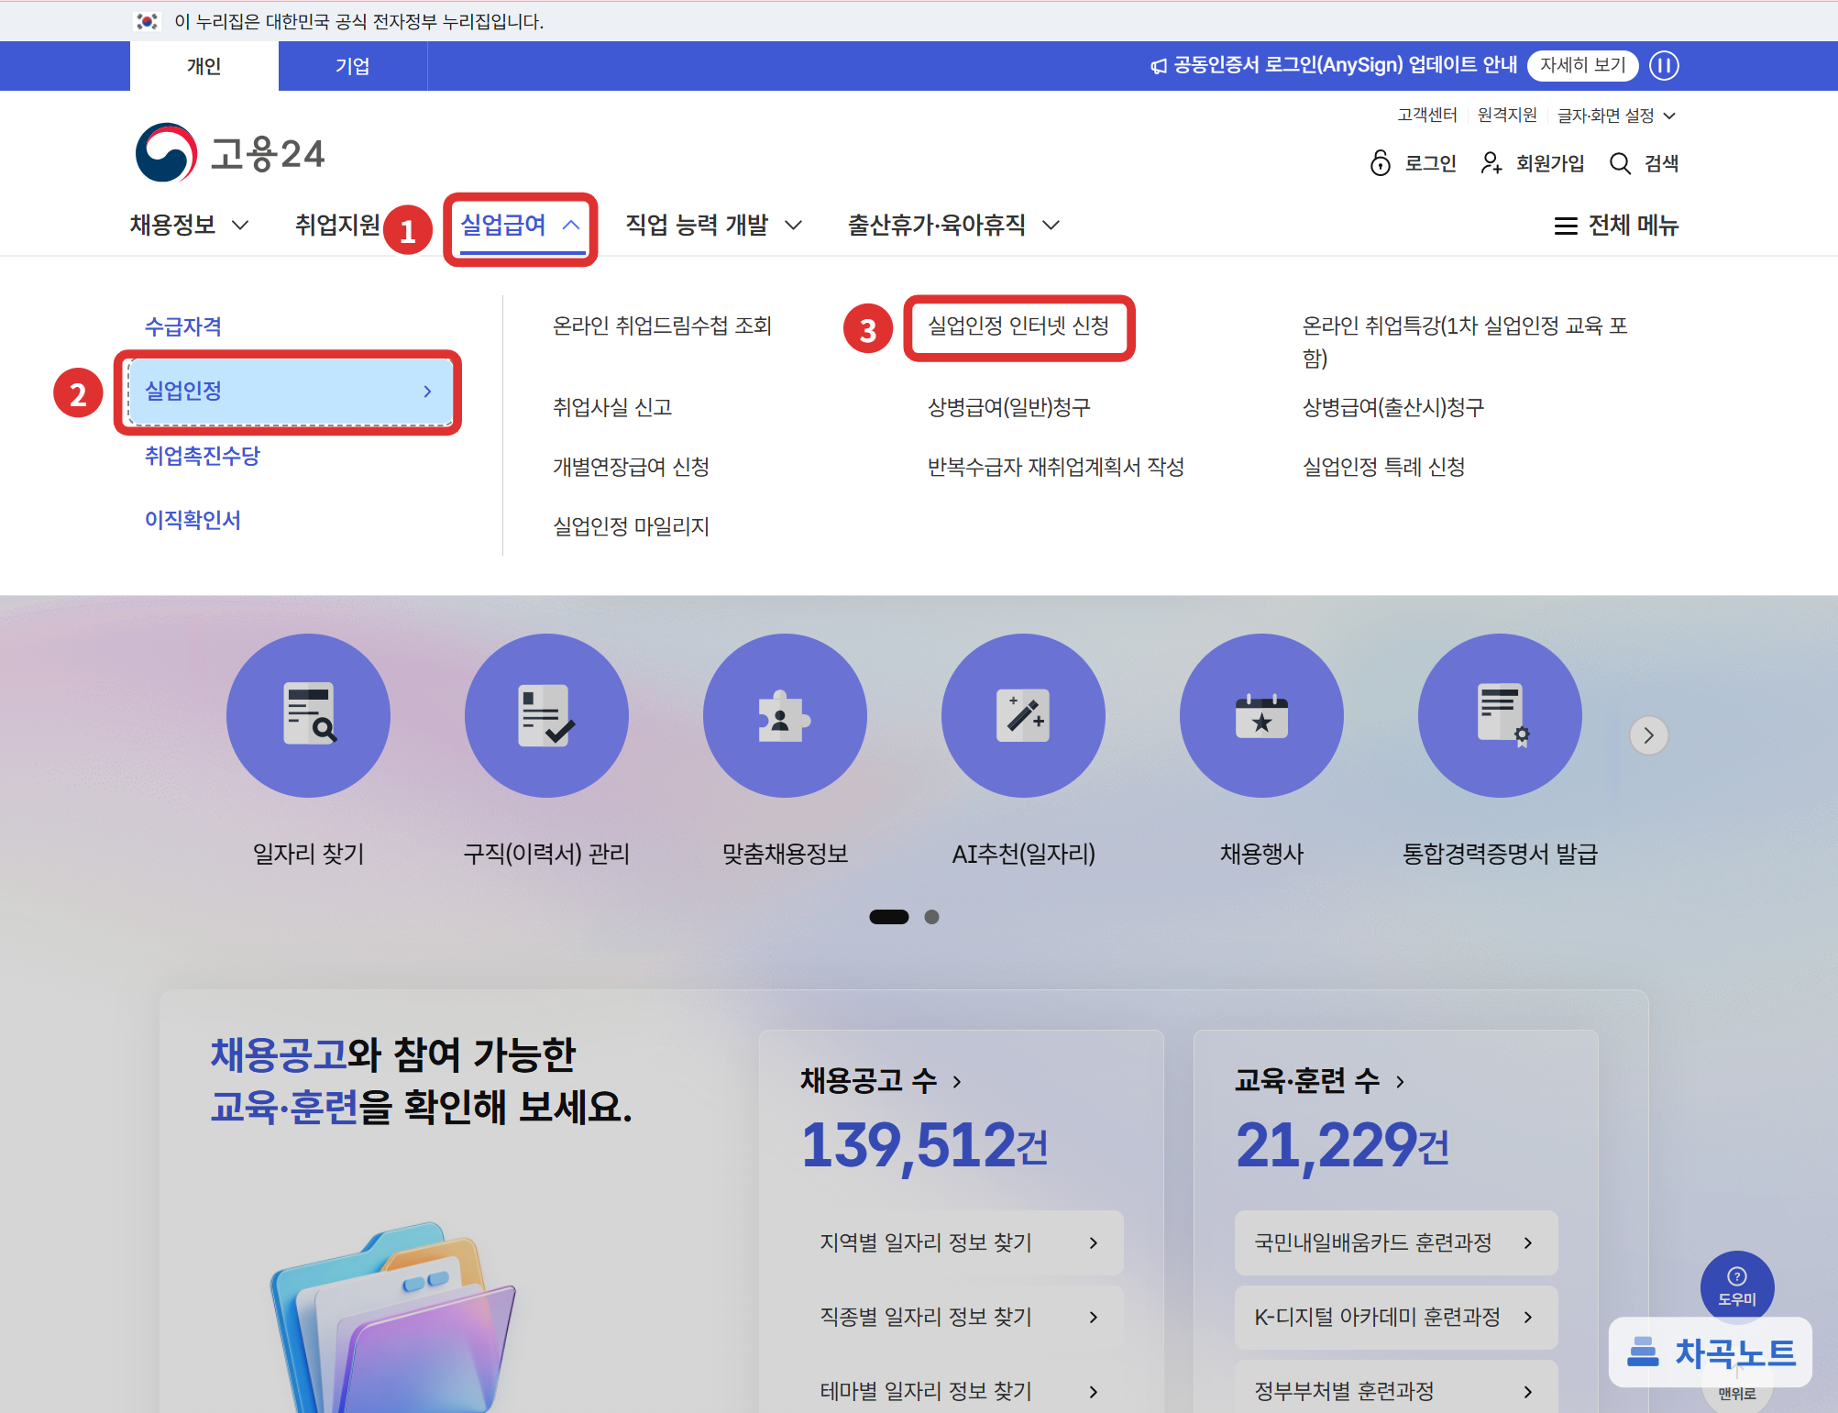Click the 교육·훈련 수 heading link
This screenshot has height=1413, width=1838.
tap(1319, 1081)
